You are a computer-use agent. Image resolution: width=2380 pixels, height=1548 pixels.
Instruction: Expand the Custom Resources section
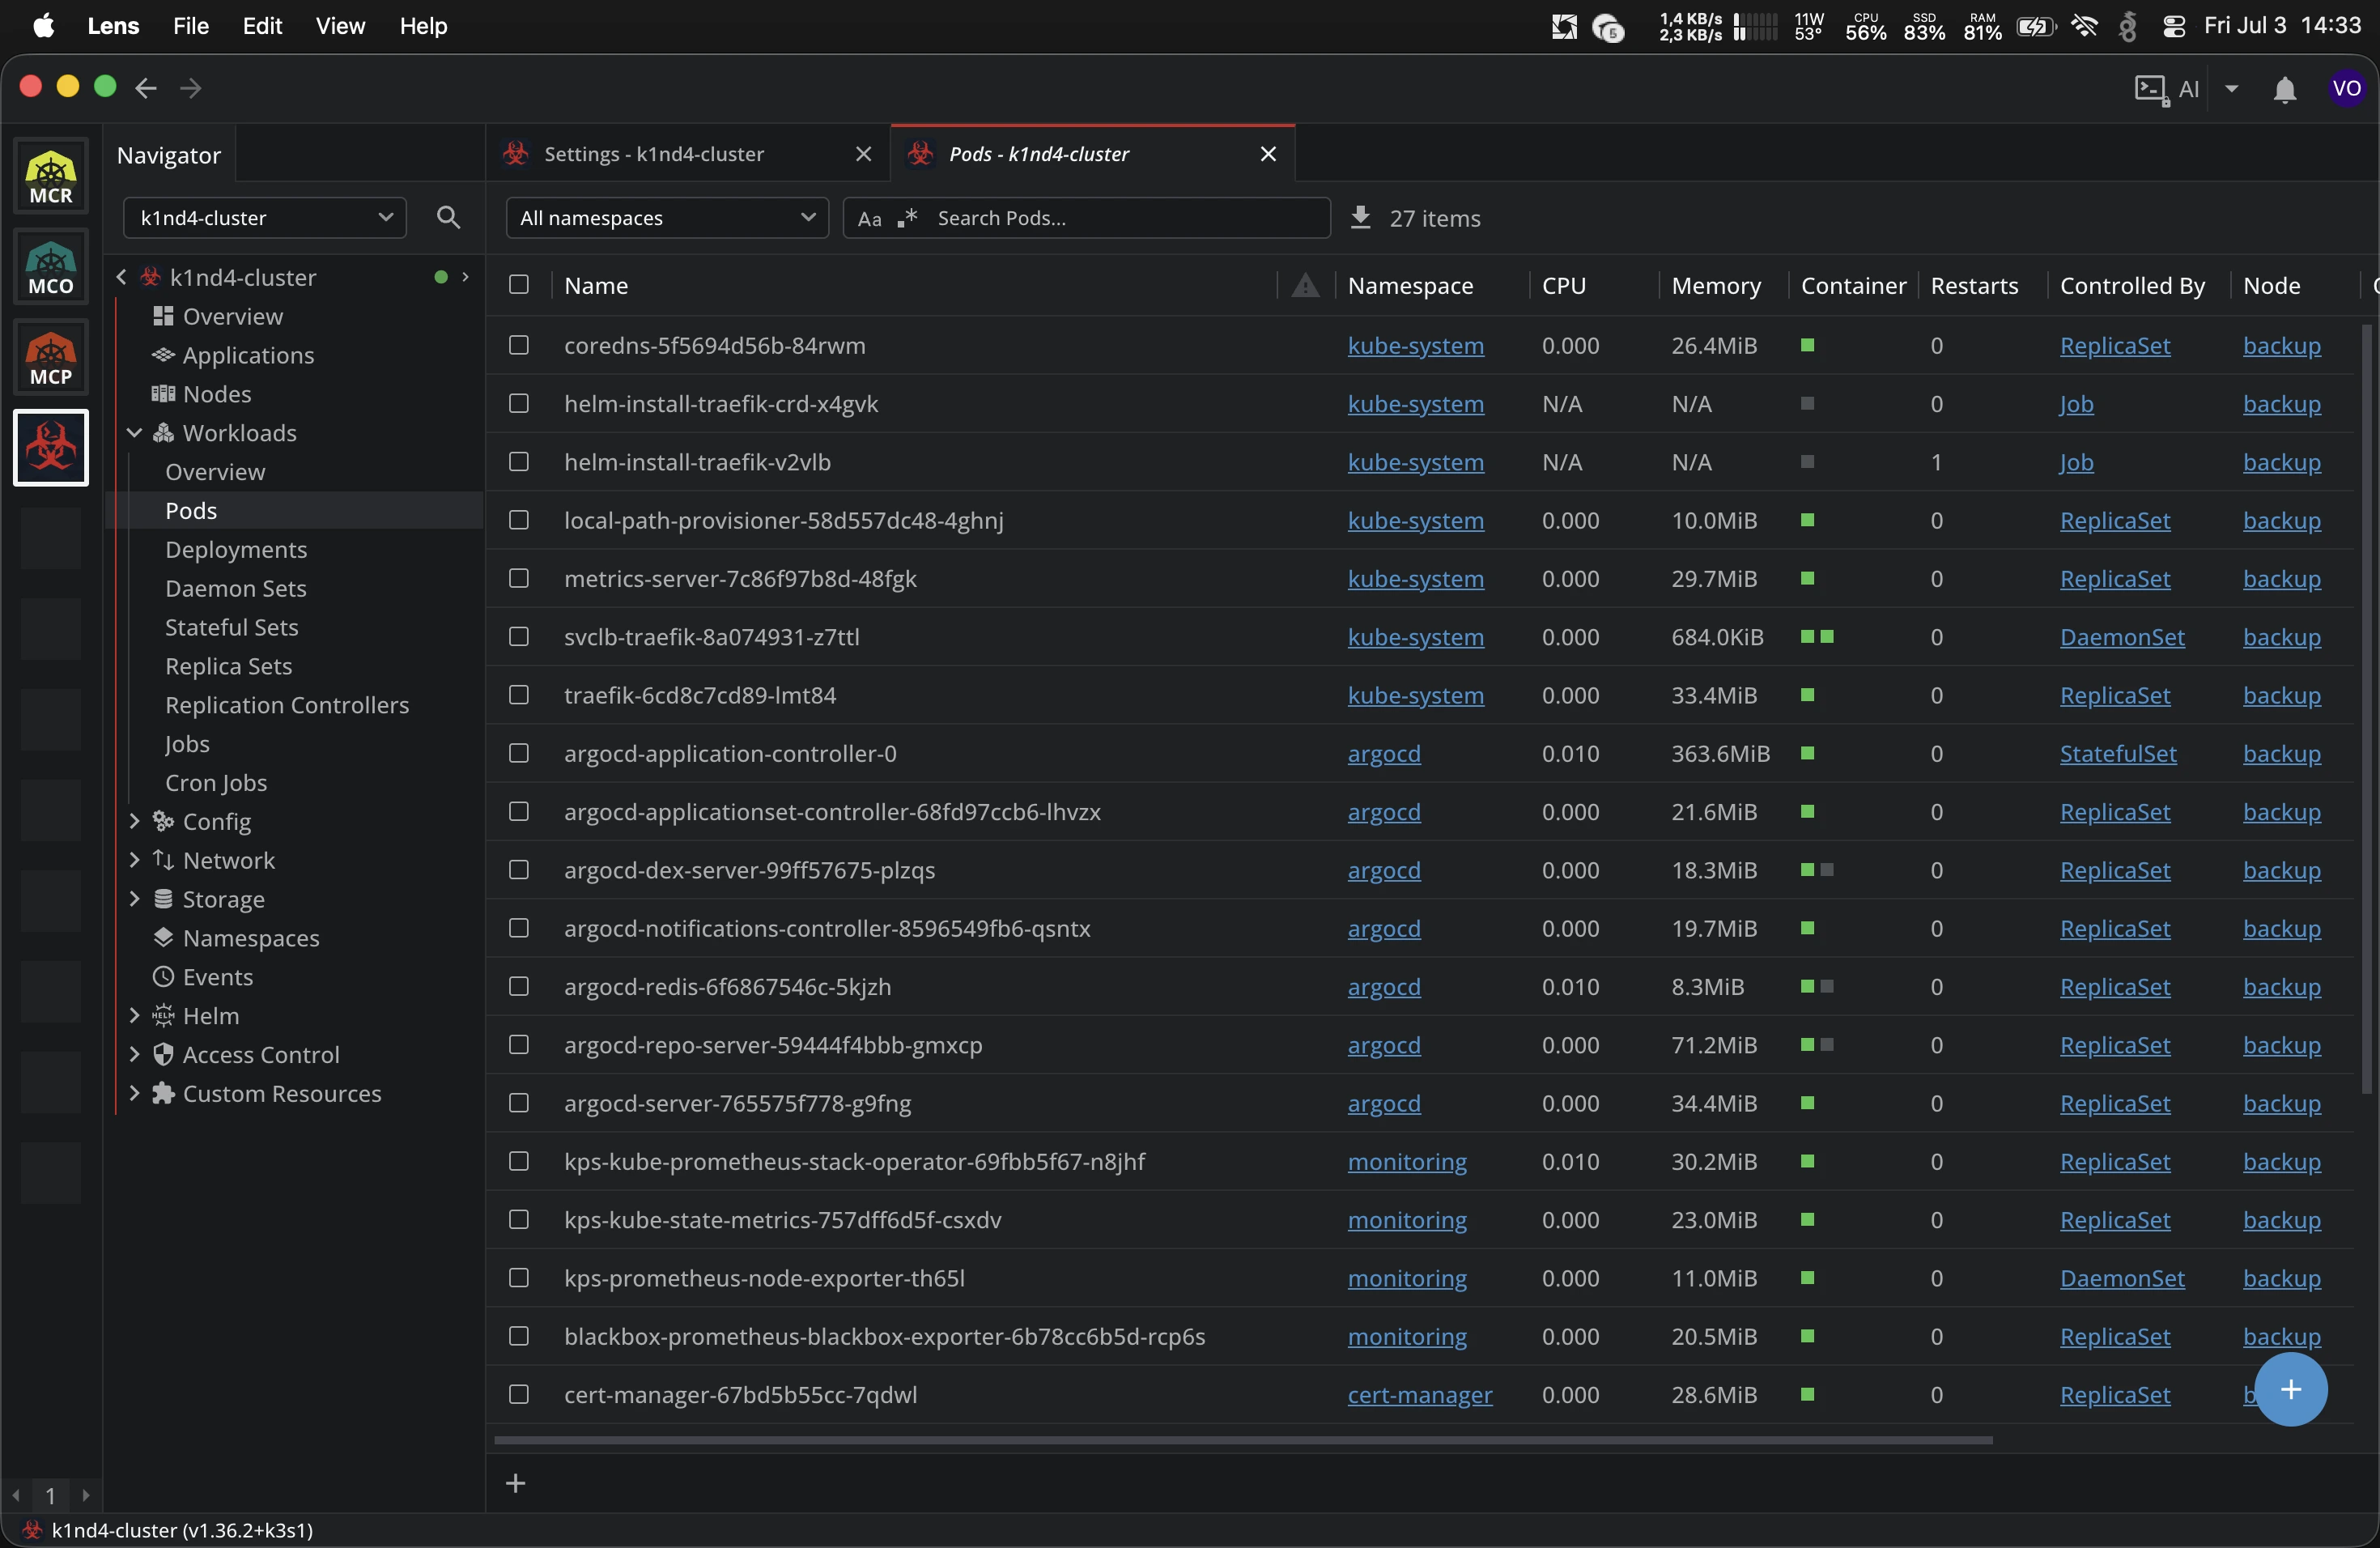pos(134,1093)
